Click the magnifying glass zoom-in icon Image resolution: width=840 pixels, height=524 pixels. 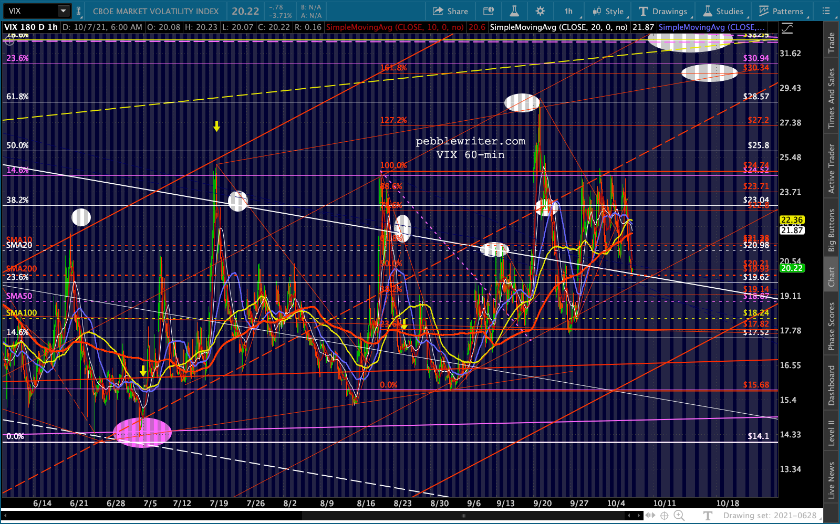(679, 516)
